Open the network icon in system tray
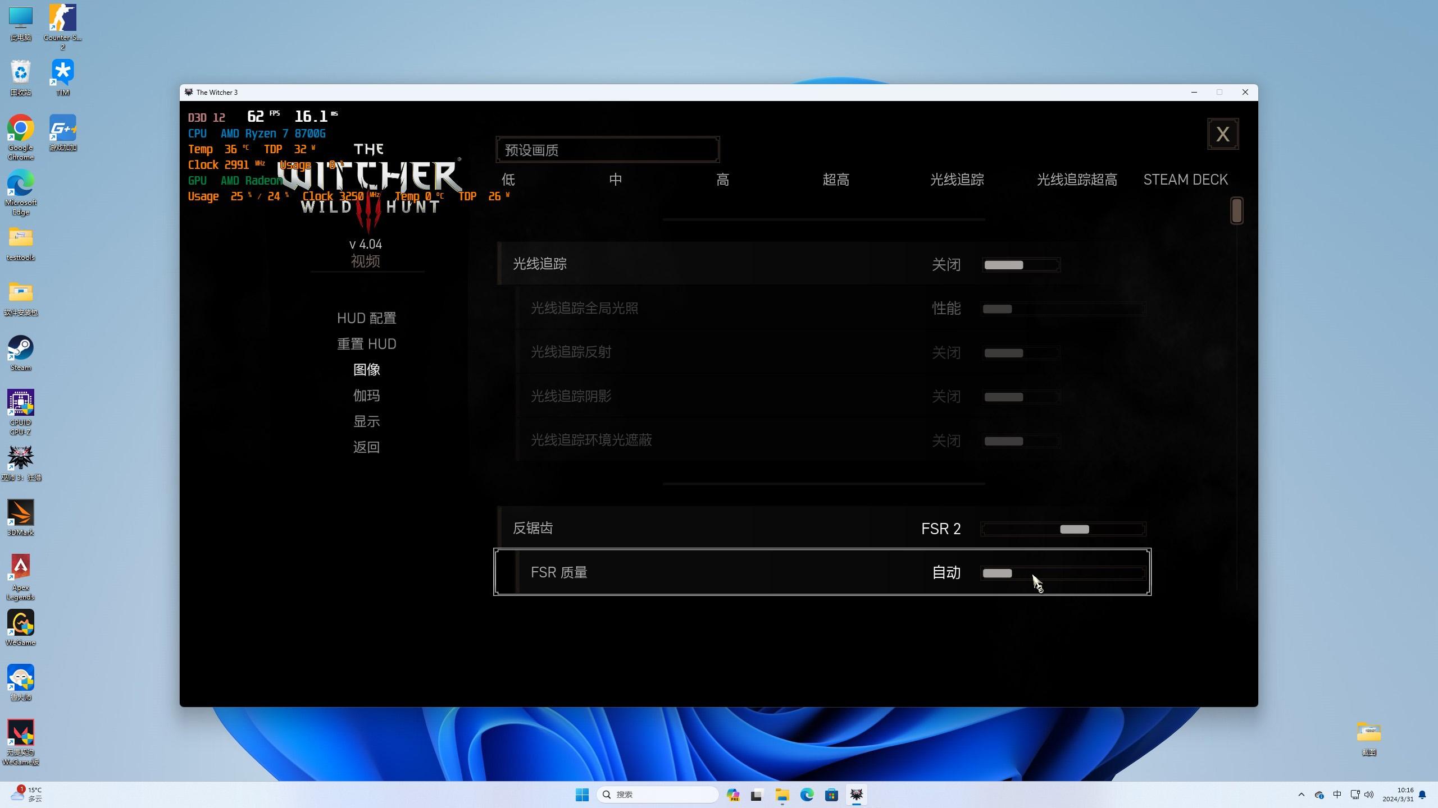 [1354, 795]
